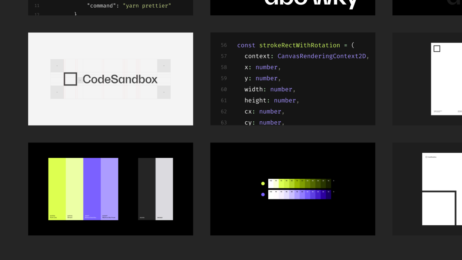
Task: Pick the purple scale tone 80 step
Action: [292, 195]
